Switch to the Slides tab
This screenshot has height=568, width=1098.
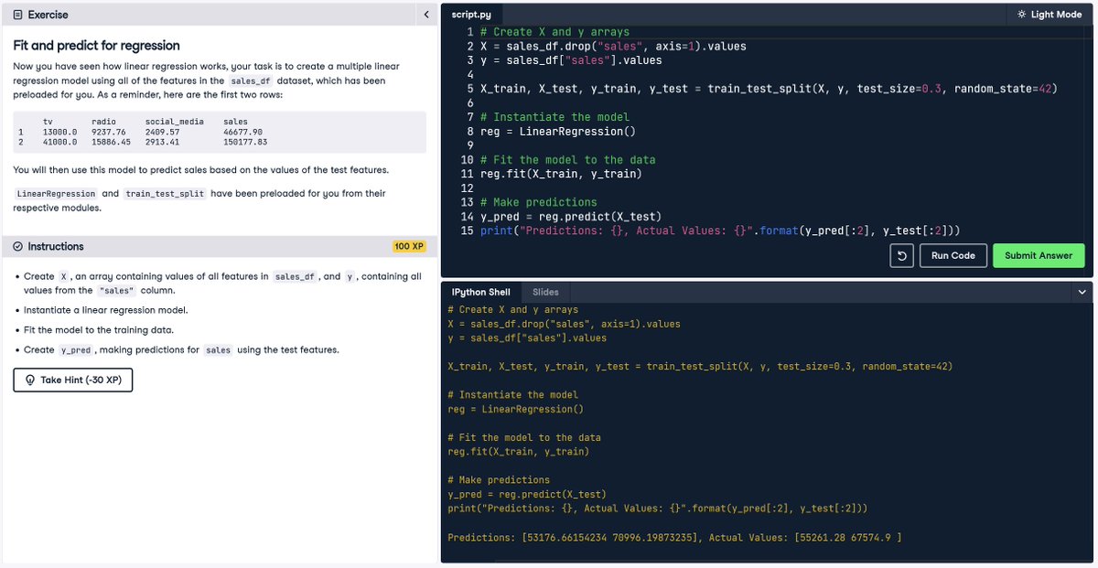coord(545,292)
